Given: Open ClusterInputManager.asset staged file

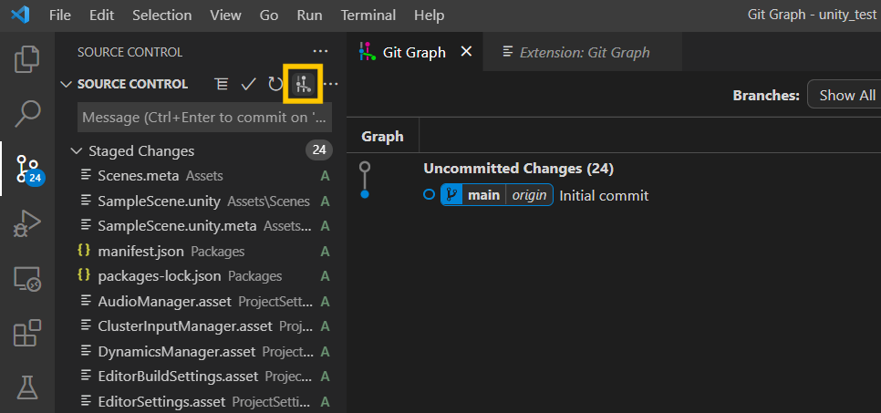Looking at the screenshot, I should 201,325.
